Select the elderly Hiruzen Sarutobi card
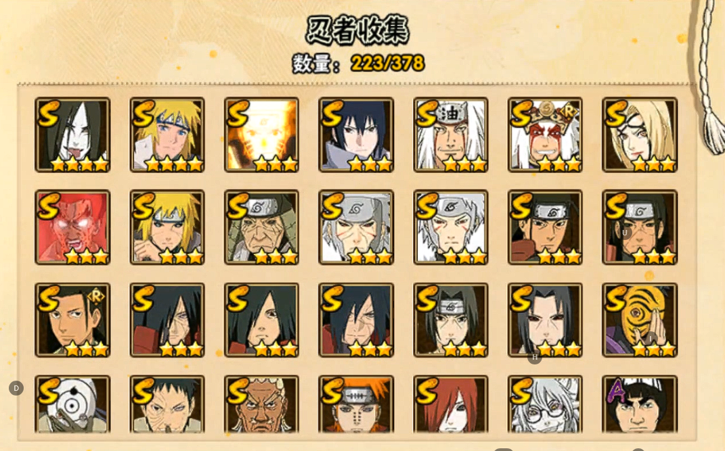 tap(262, 227)
